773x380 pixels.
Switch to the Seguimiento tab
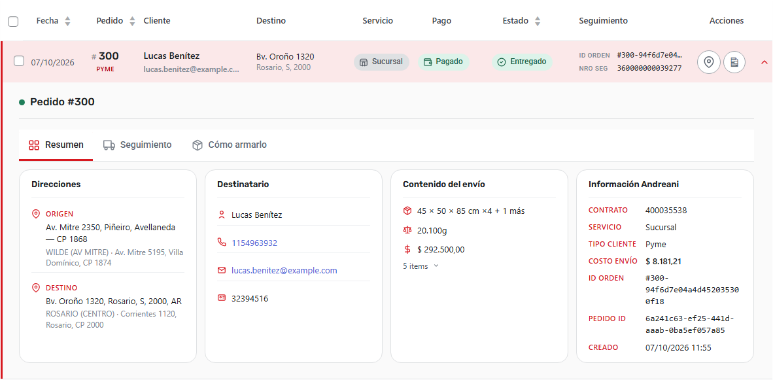coord(137,145)
